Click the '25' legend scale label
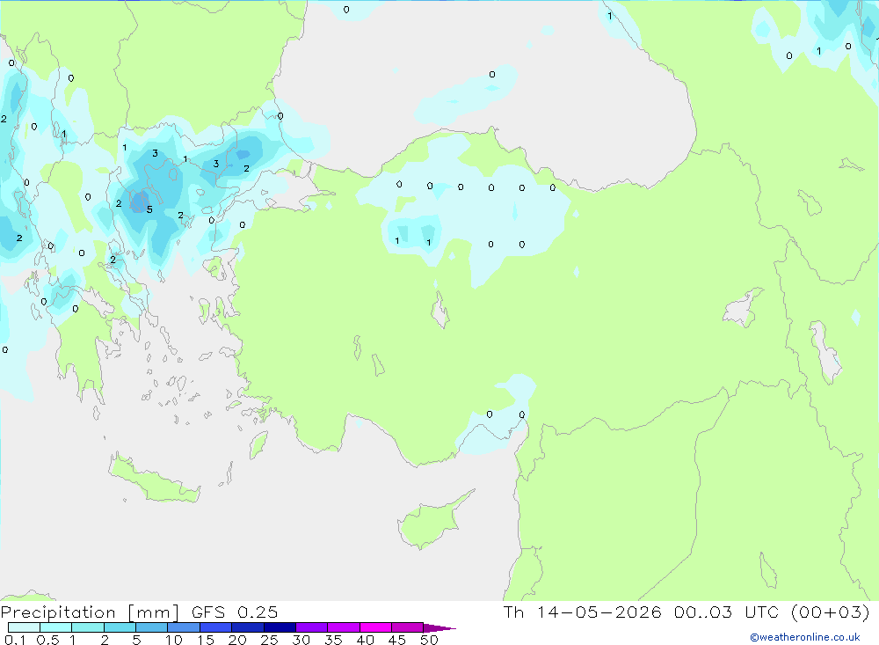Image resolution: width=879 pixels, height=645 pixels. [x=270, y=640]
